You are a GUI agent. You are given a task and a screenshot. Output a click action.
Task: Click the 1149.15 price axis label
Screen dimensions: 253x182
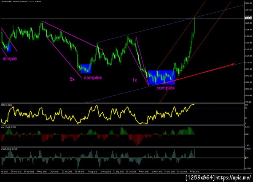248,49
